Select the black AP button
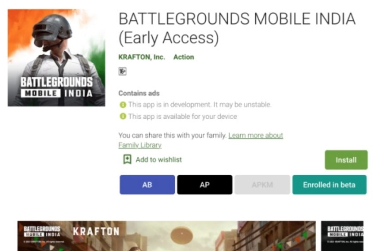This screenshot has width=377, height=251. tap(204, 185)
